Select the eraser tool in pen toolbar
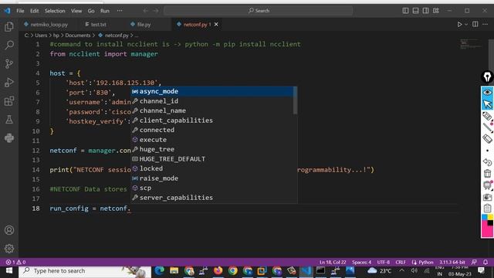 (487, 139)
